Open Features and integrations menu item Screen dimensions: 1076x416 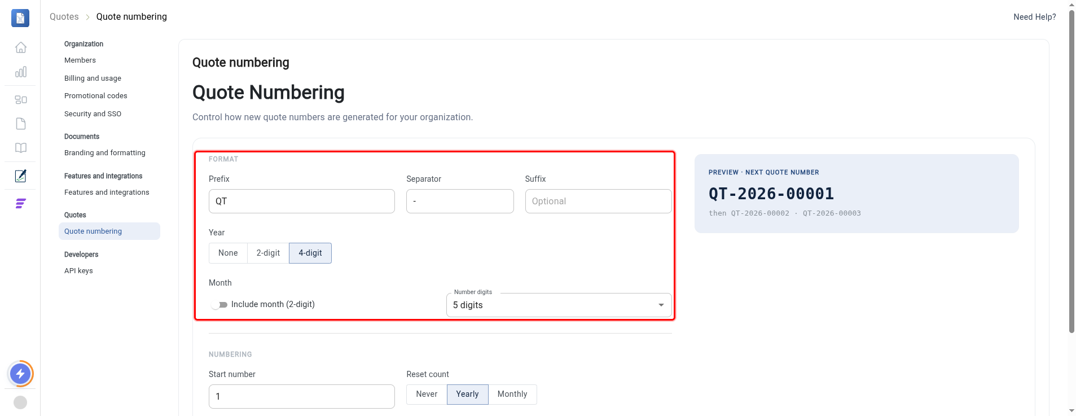(x=107, y=192)
